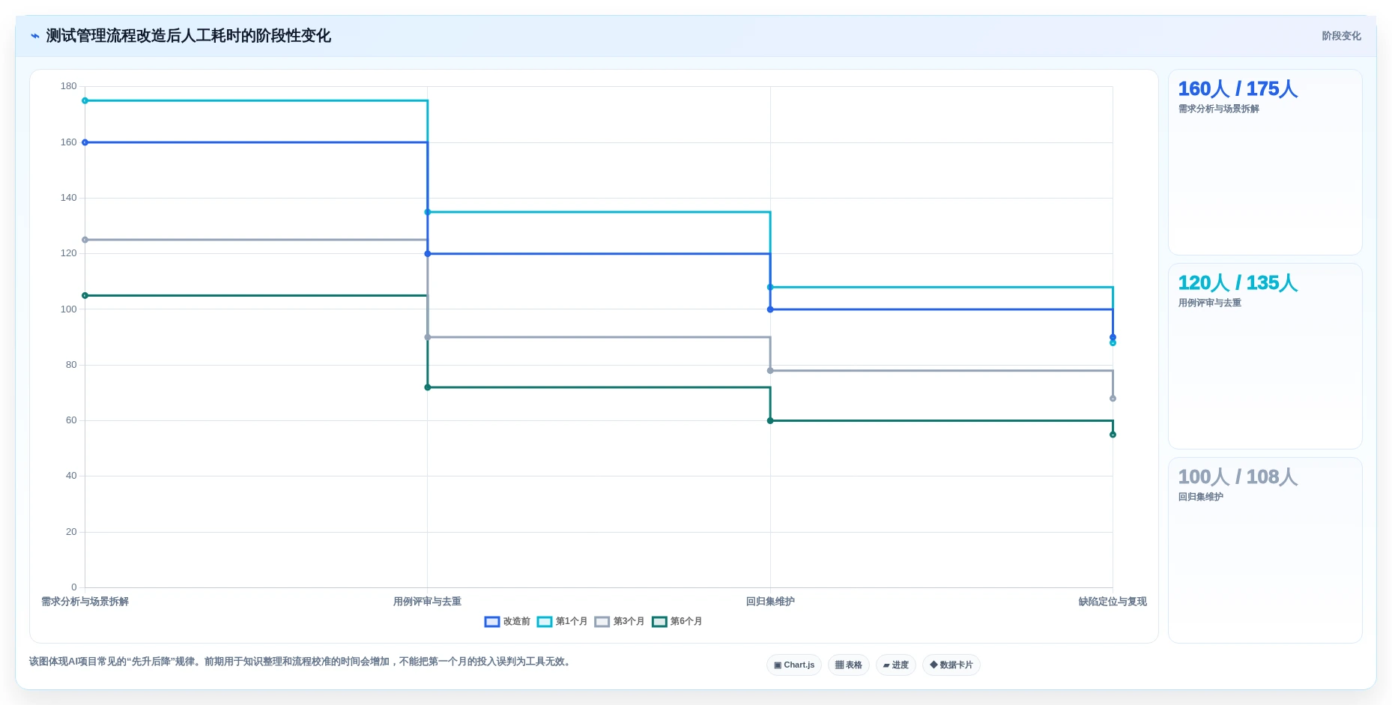Image resolution: width=1392 pixels, height=705 pixels.
Task: Select the 进度 tag
Action: pos(896,665)
